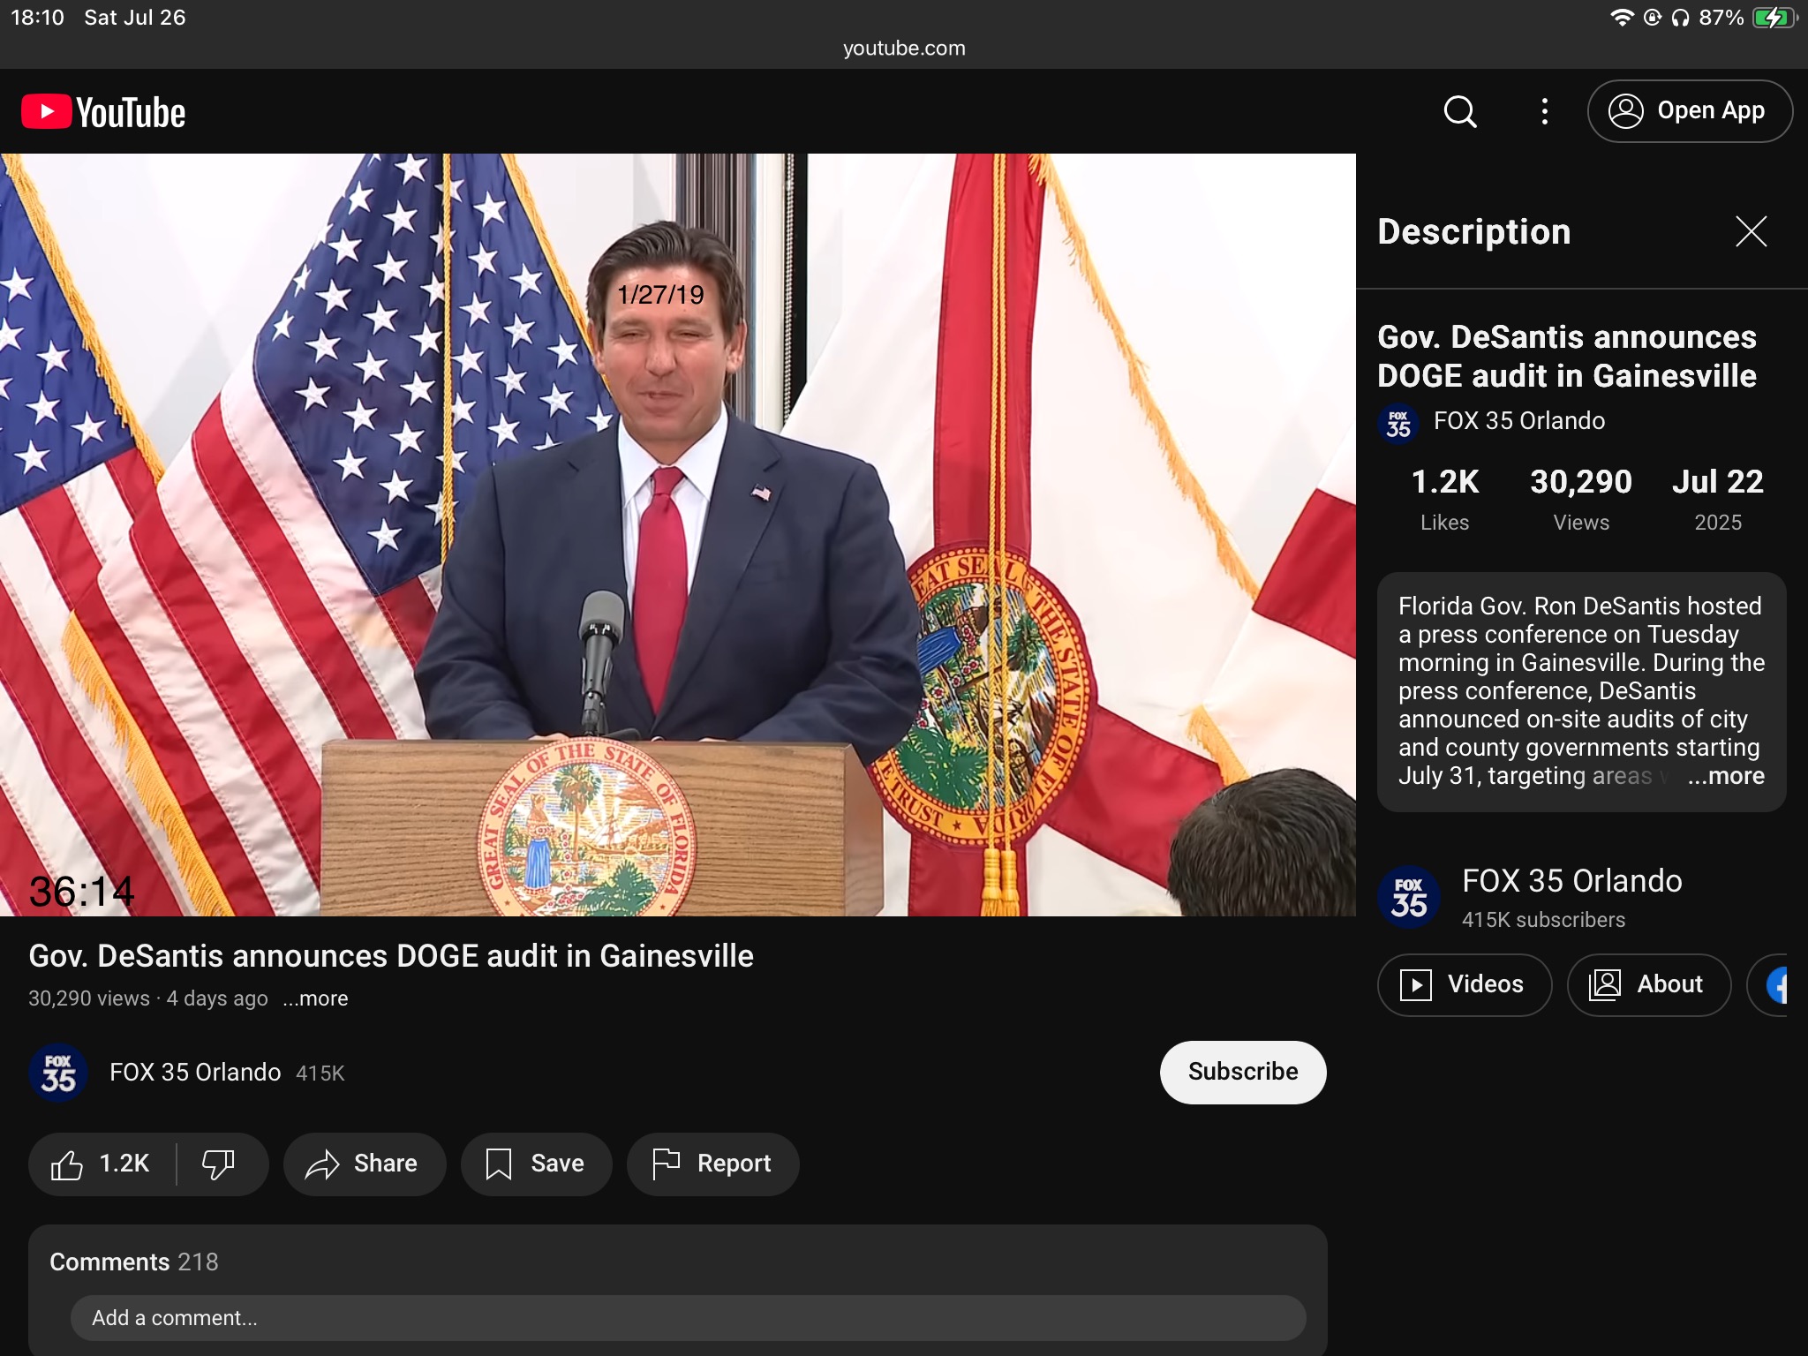The height and width of the screenshot is (1356, 1808).
Task: Open the channel Videos button
Action: pos(1465,984)
